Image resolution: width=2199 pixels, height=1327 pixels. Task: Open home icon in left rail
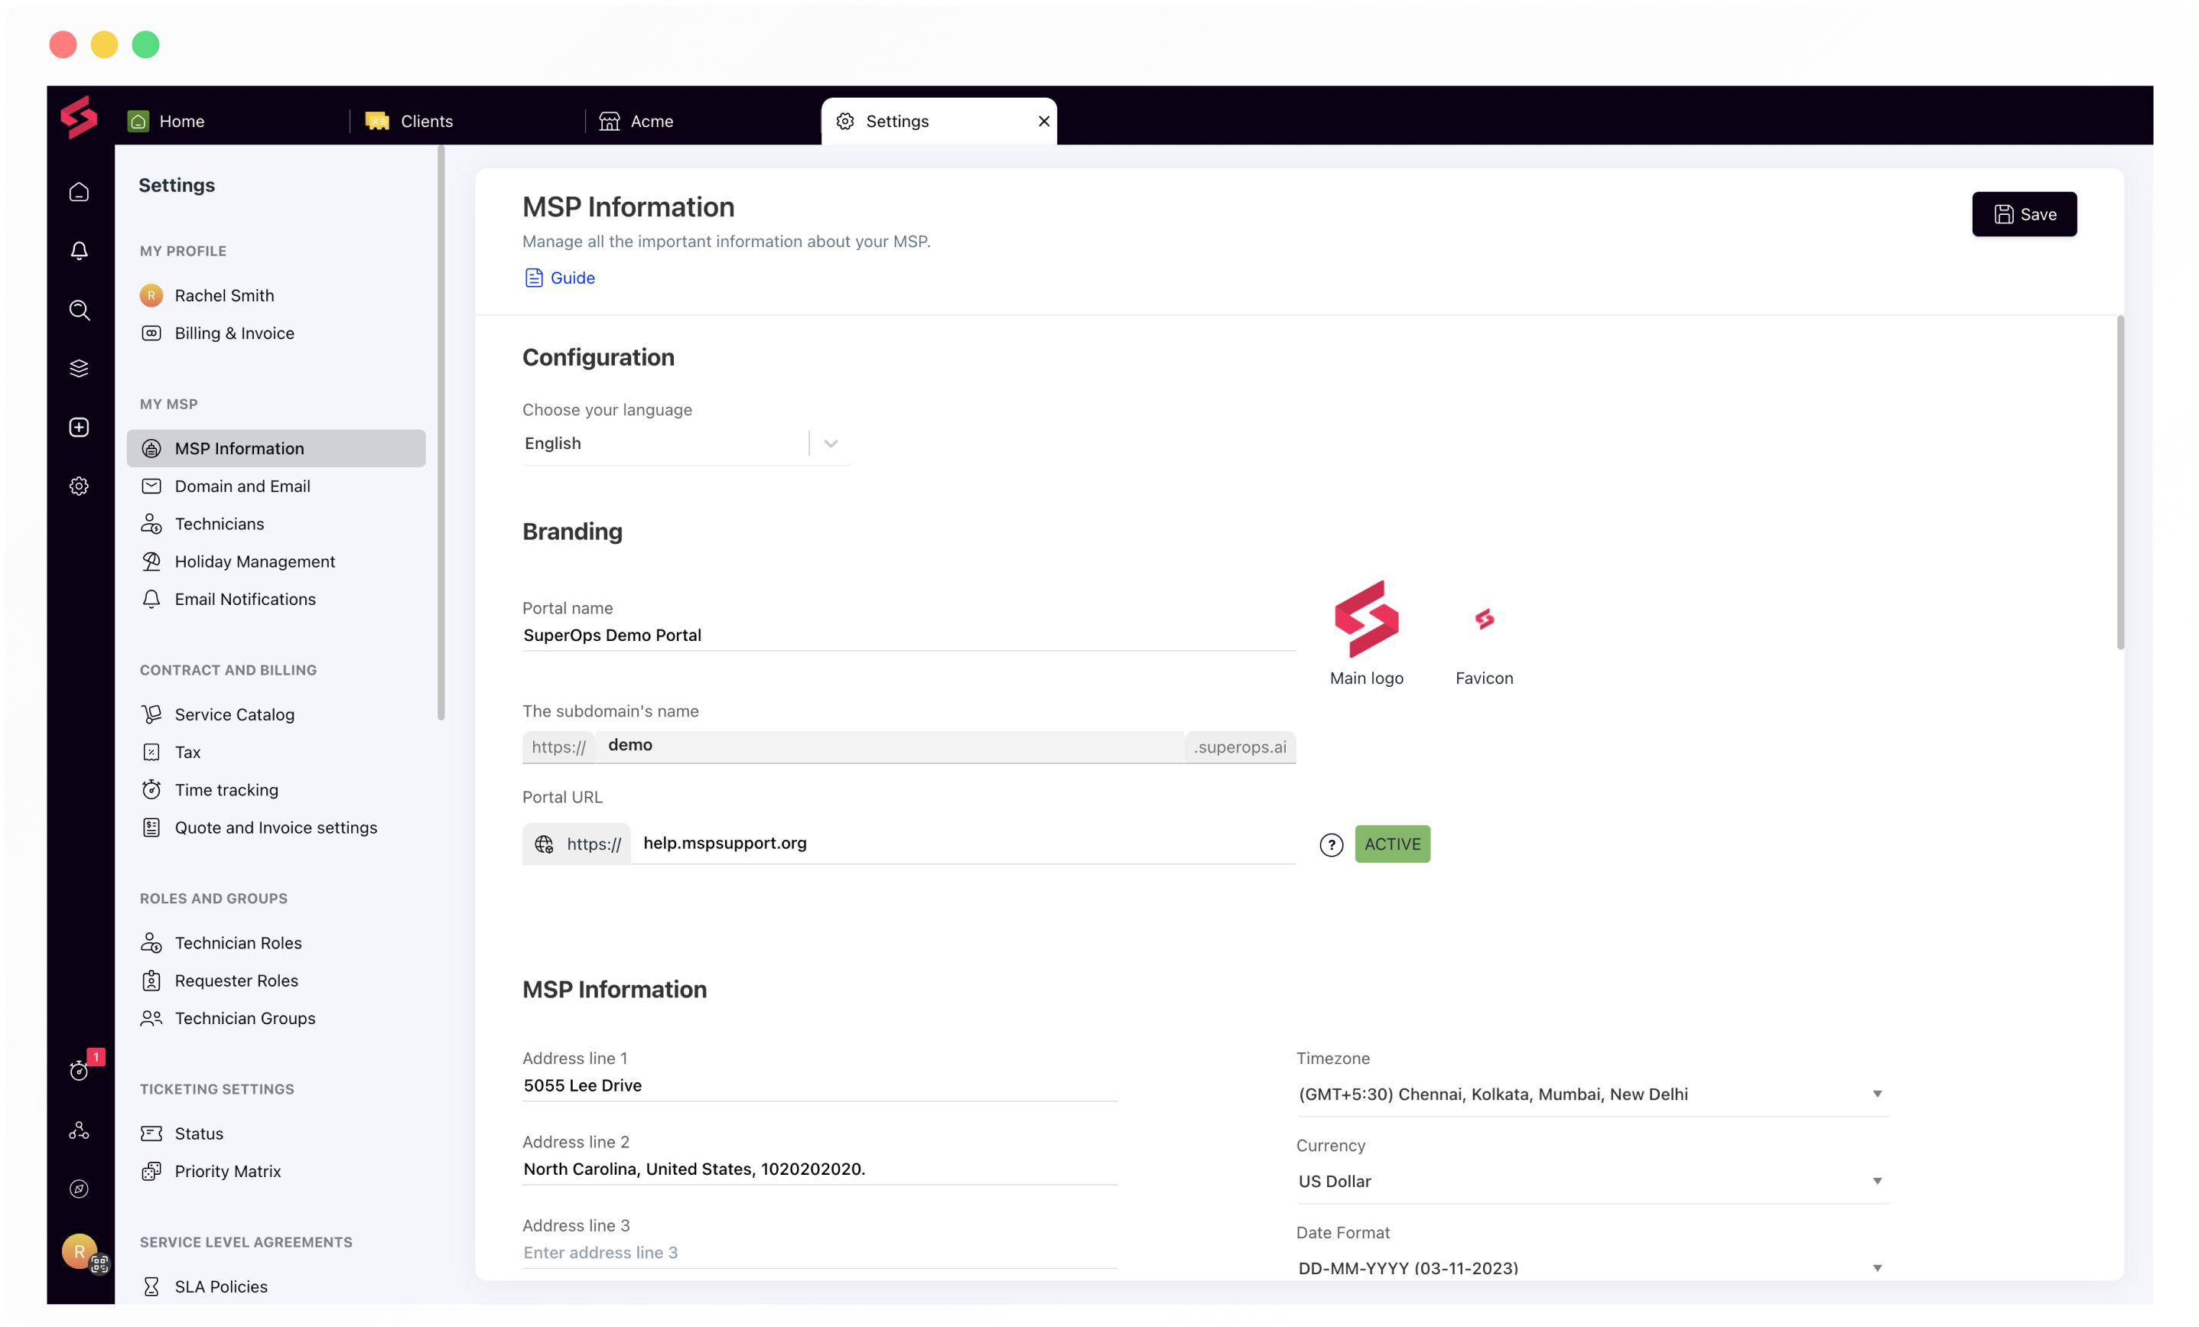click(x=80, y=192)
